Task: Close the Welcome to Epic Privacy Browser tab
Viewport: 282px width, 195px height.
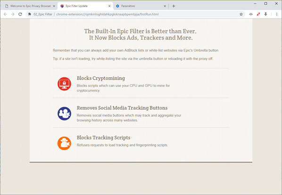Action: coord(54,6)
